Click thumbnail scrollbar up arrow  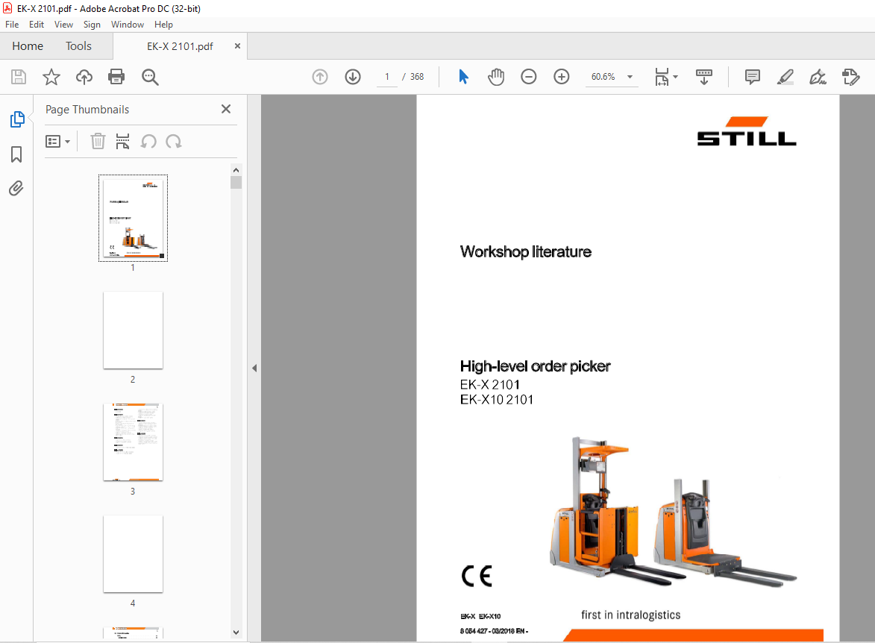pos(236,169)
